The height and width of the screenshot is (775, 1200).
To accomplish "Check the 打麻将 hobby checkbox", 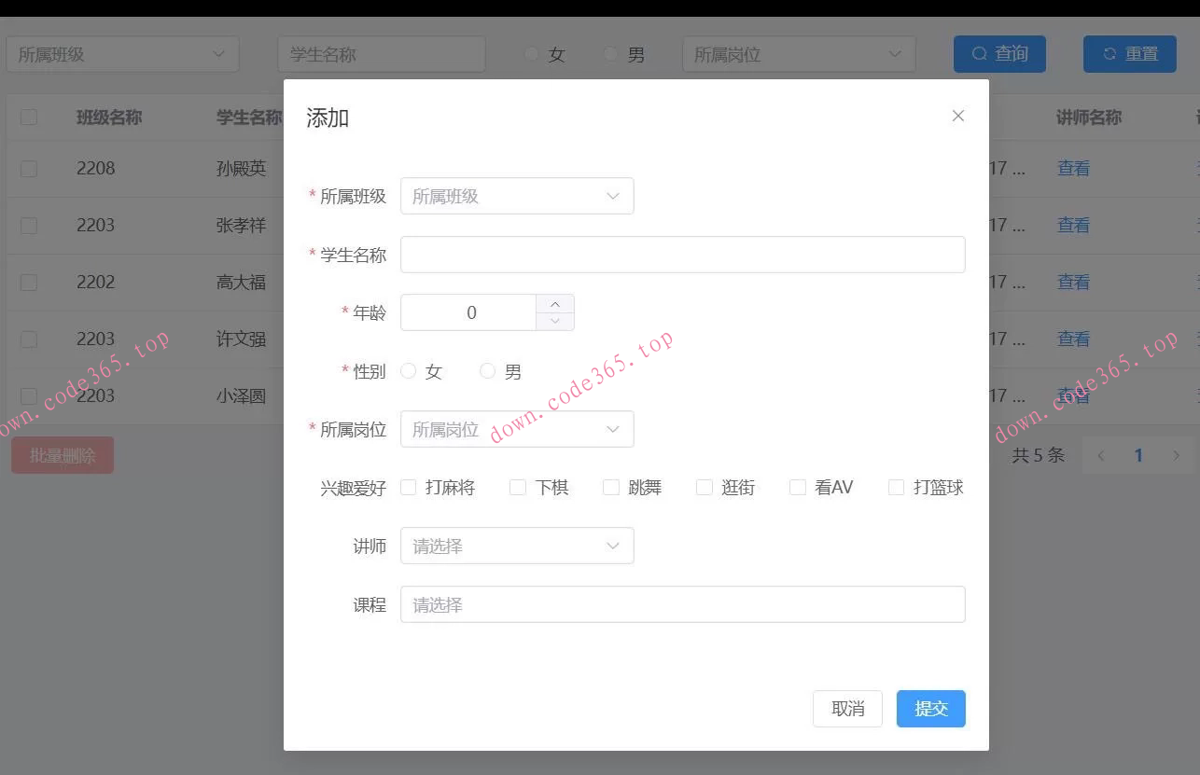I will (x=408, y=487).
